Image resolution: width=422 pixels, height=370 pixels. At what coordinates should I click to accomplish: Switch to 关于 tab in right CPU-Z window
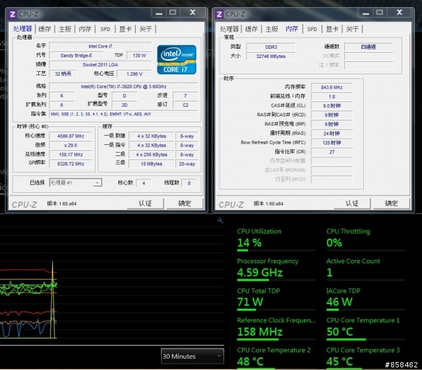pyautogui.click(x=352, y=29)
